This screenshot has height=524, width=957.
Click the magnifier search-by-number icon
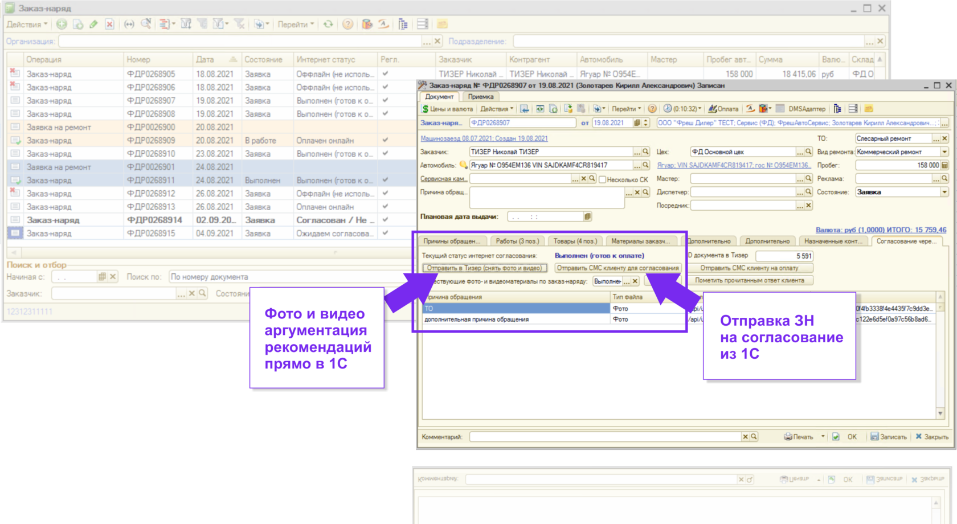(x=146, y=24)
